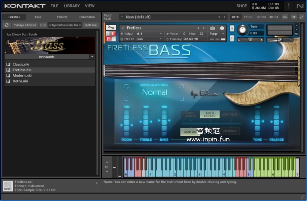This screenshot has width=307, height=201.
Task: Expand the Instruments dropdown arrow
Action: [92, 57]
